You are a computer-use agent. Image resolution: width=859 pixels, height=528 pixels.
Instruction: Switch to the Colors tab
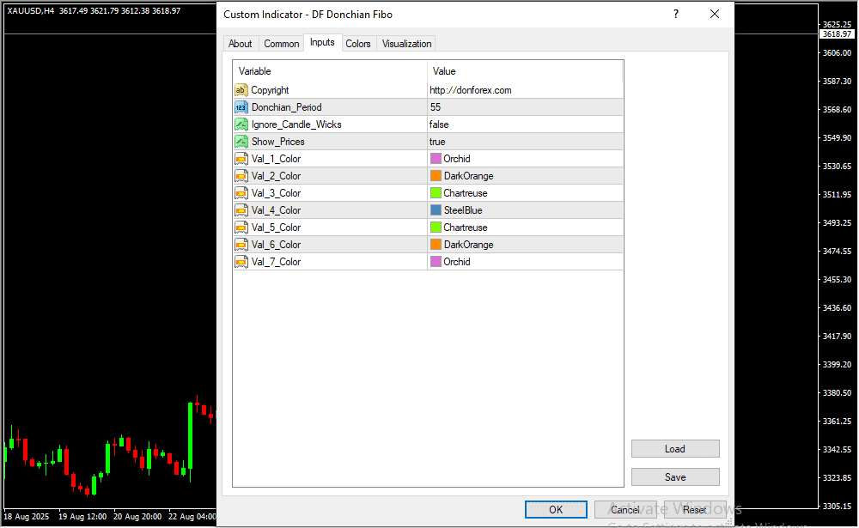point(358,44)
